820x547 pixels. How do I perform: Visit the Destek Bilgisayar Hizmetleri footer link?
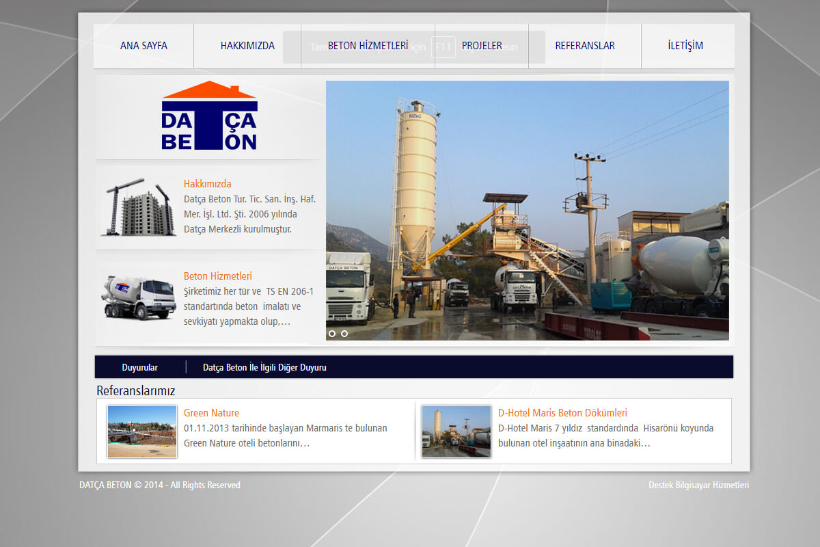(698, 485)
